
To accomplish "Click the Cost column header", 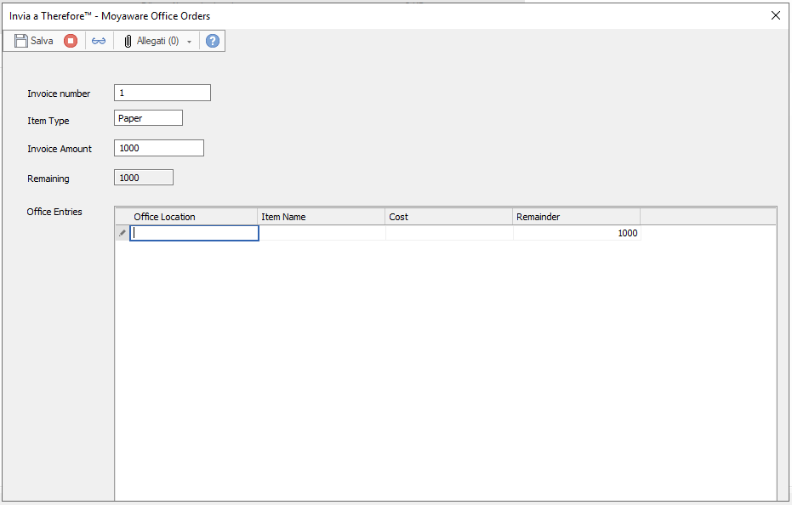I will tap(448, 216).
